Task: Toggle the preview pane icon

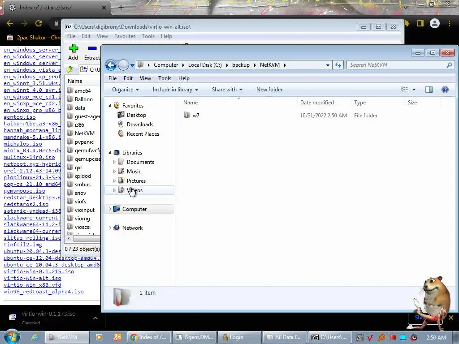Action: (x=429, y=90)
